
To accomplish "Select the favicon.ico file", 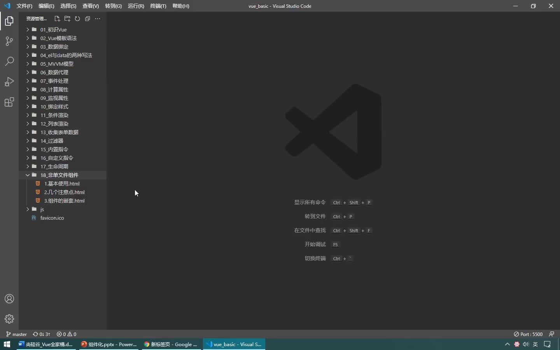I will tap(63, 218).
